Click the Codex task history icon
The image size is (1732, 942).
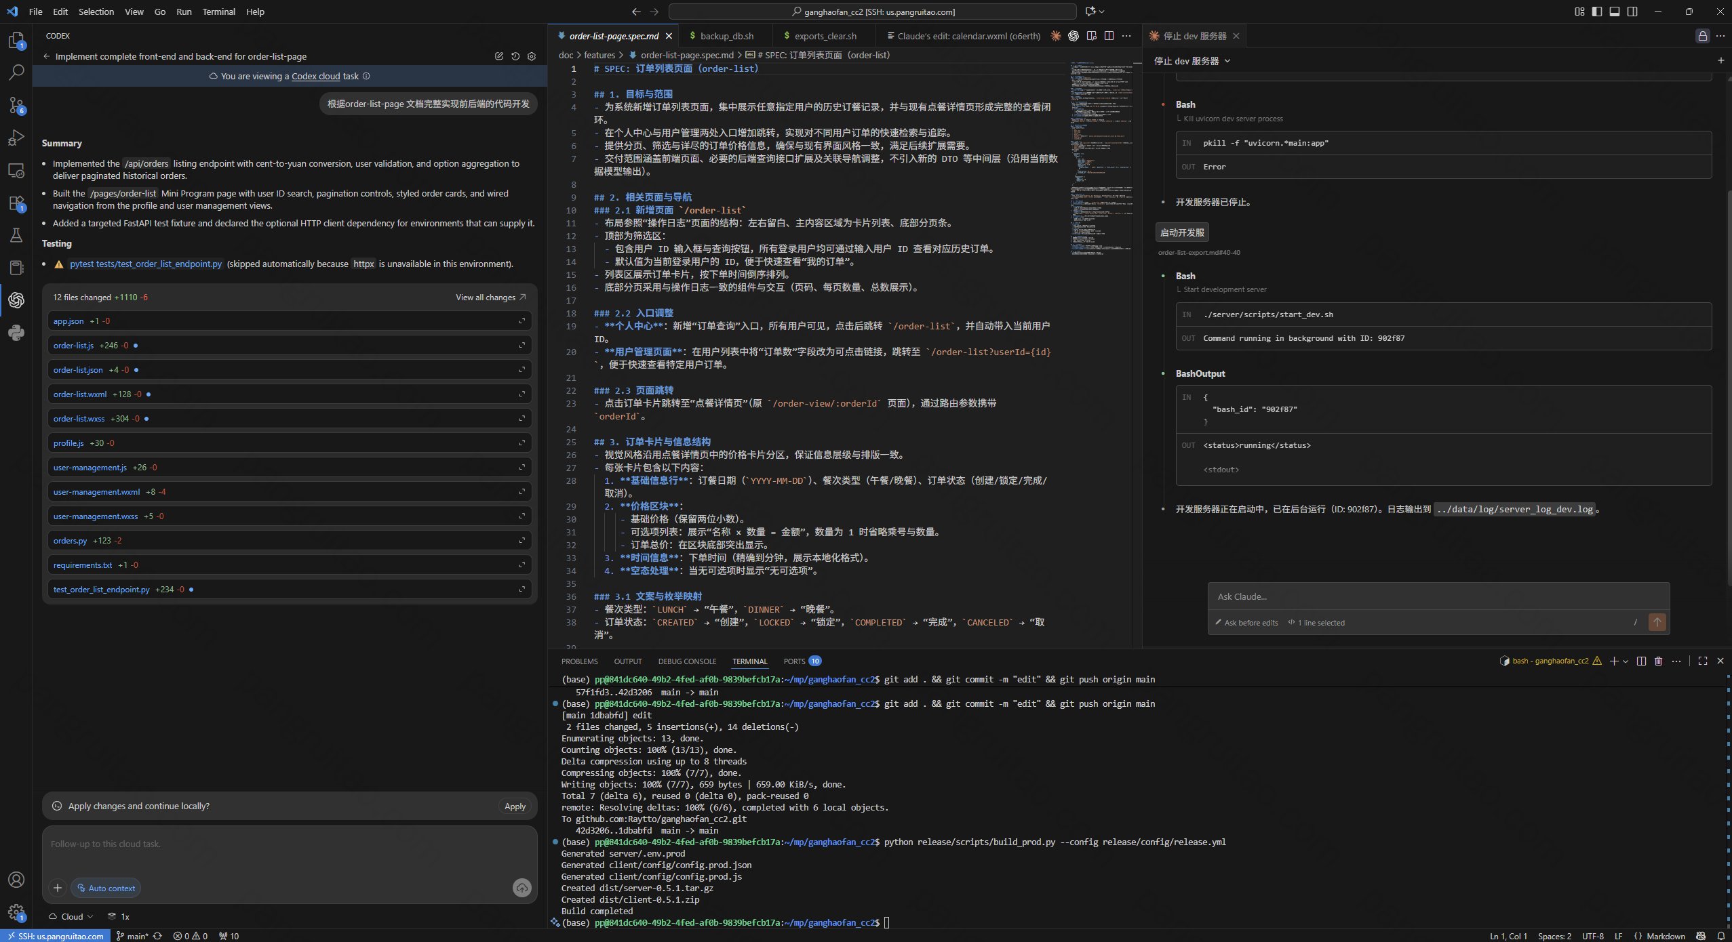[515, 56]
